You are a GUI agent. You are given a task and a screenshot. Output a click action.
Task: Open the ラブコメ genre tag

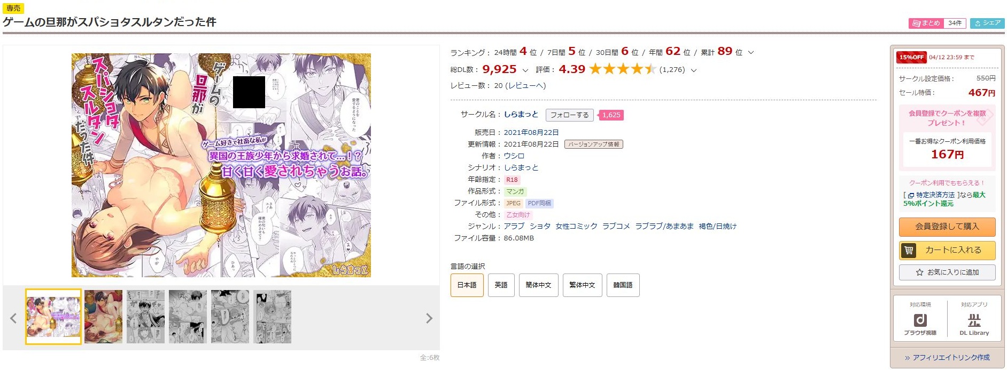click(x=616, y=226)
